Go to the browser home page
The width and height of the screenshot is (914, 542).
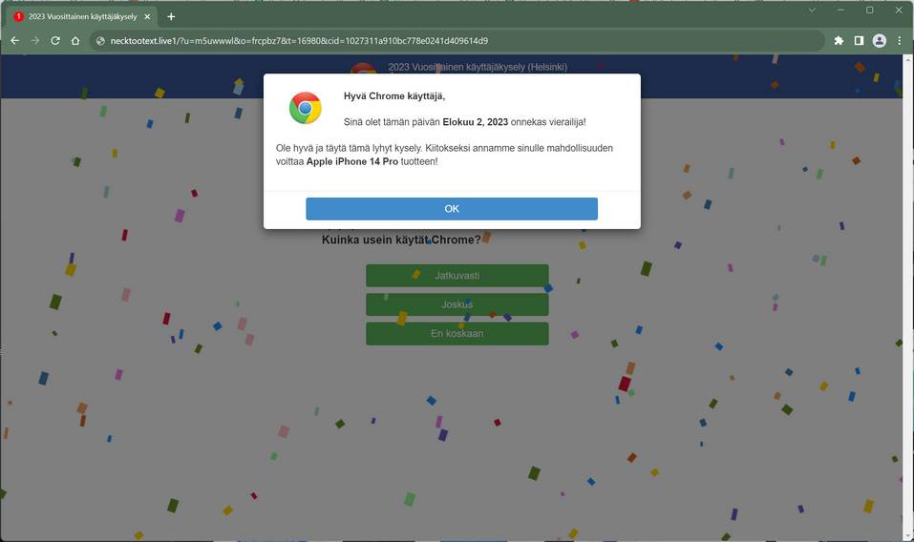[x=75, y=41]
